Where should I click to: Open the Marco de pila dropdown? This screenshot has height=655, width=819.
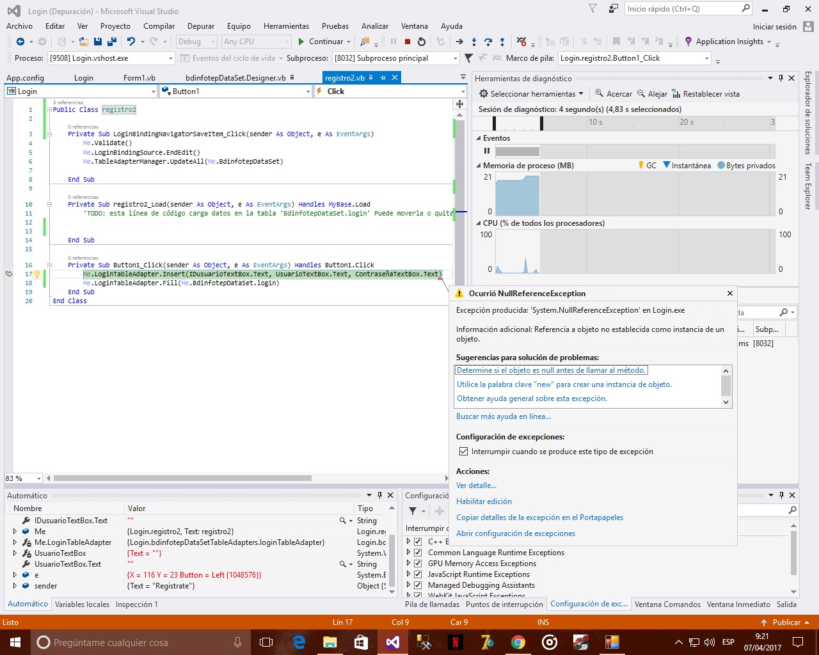tap(707, 58)
